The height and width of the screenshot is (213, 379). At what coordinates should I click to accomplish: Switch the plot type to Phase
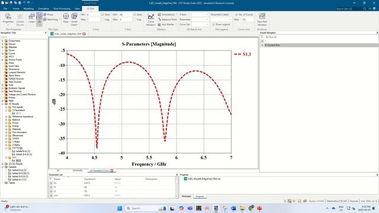point(49,14)
